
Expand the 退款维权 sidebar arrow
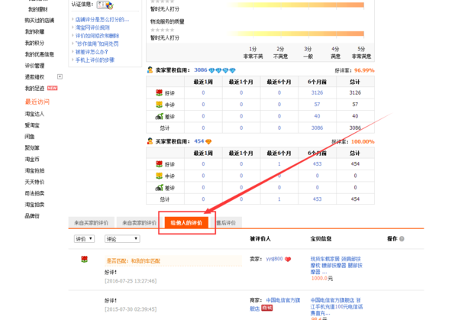[x=60, y=76]
